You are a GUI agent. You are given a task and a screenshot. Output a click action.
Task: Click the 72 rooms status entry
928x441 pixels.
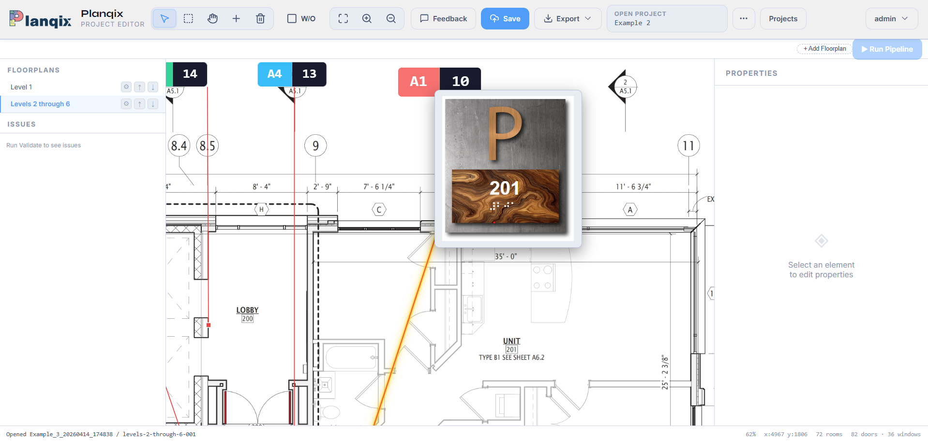pyautogui.click(x=829, y=434)
